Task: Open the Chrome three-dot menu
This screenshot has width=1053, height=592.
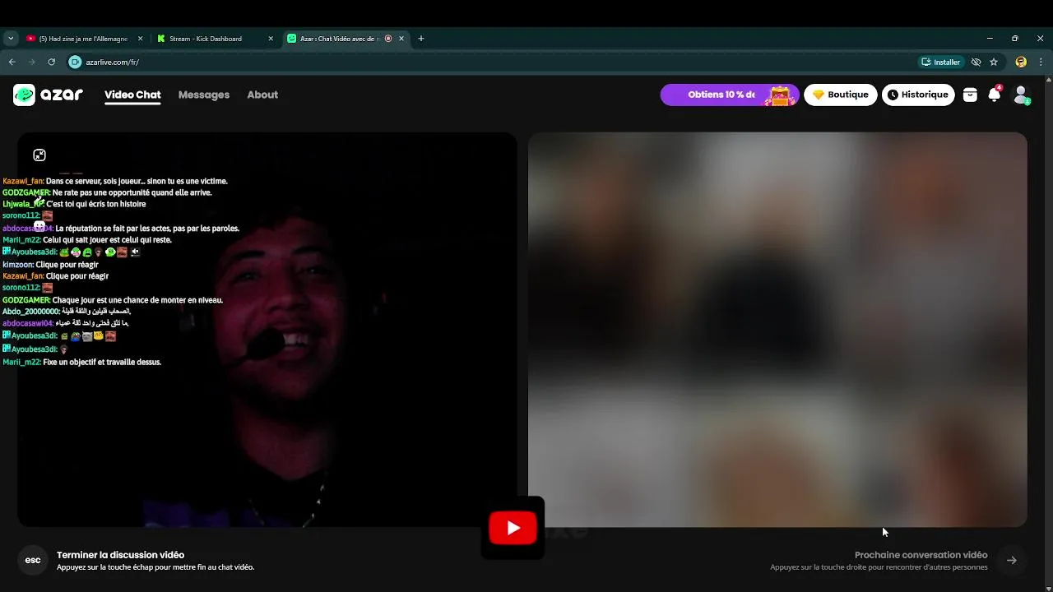Action: [x=1041, y=62]
